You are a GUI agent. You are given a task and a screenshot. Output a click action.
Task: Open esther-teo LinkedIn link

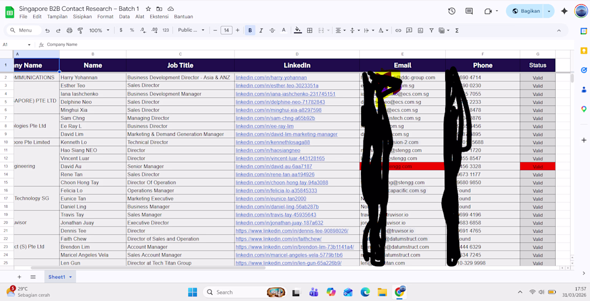click(x=277, y=86)
